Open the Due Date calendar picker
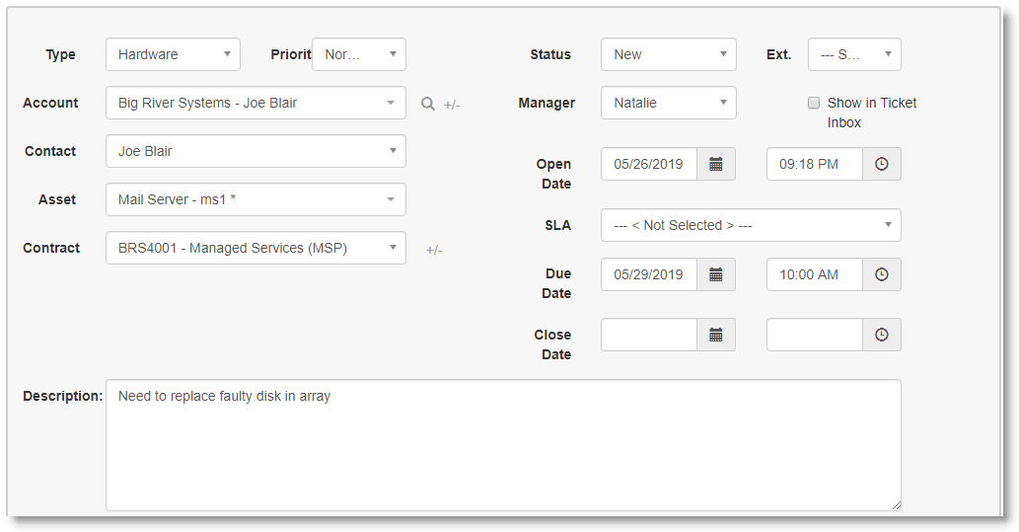This screenshot has height=532, width=1019. pos(716,274)
